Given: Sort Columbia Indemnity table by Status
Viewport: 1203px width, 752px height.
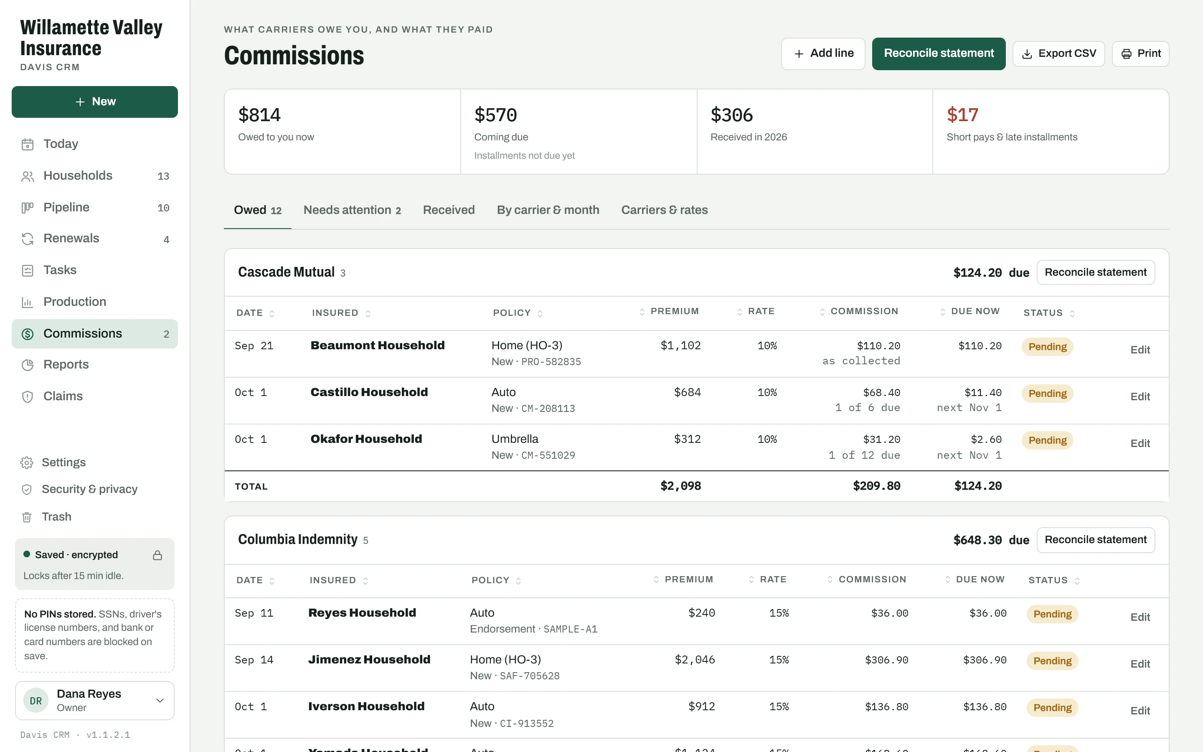Looking at the screenshot, I should [x=1054, y=580].
